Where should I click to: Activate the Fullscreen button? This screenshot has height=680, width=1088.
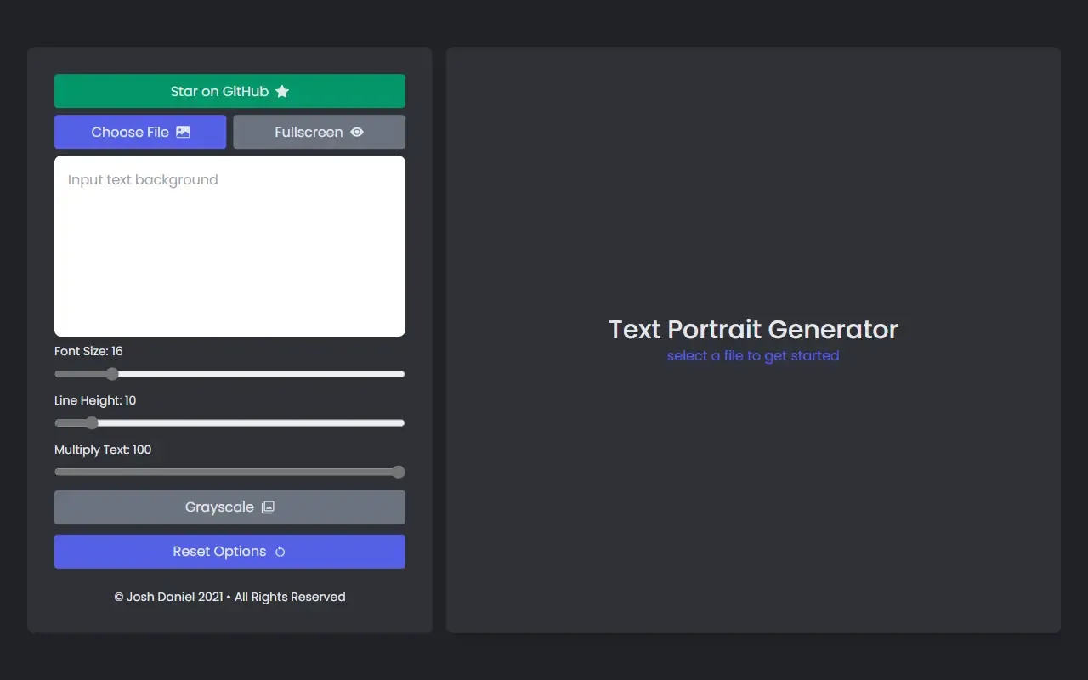(319, 132)
